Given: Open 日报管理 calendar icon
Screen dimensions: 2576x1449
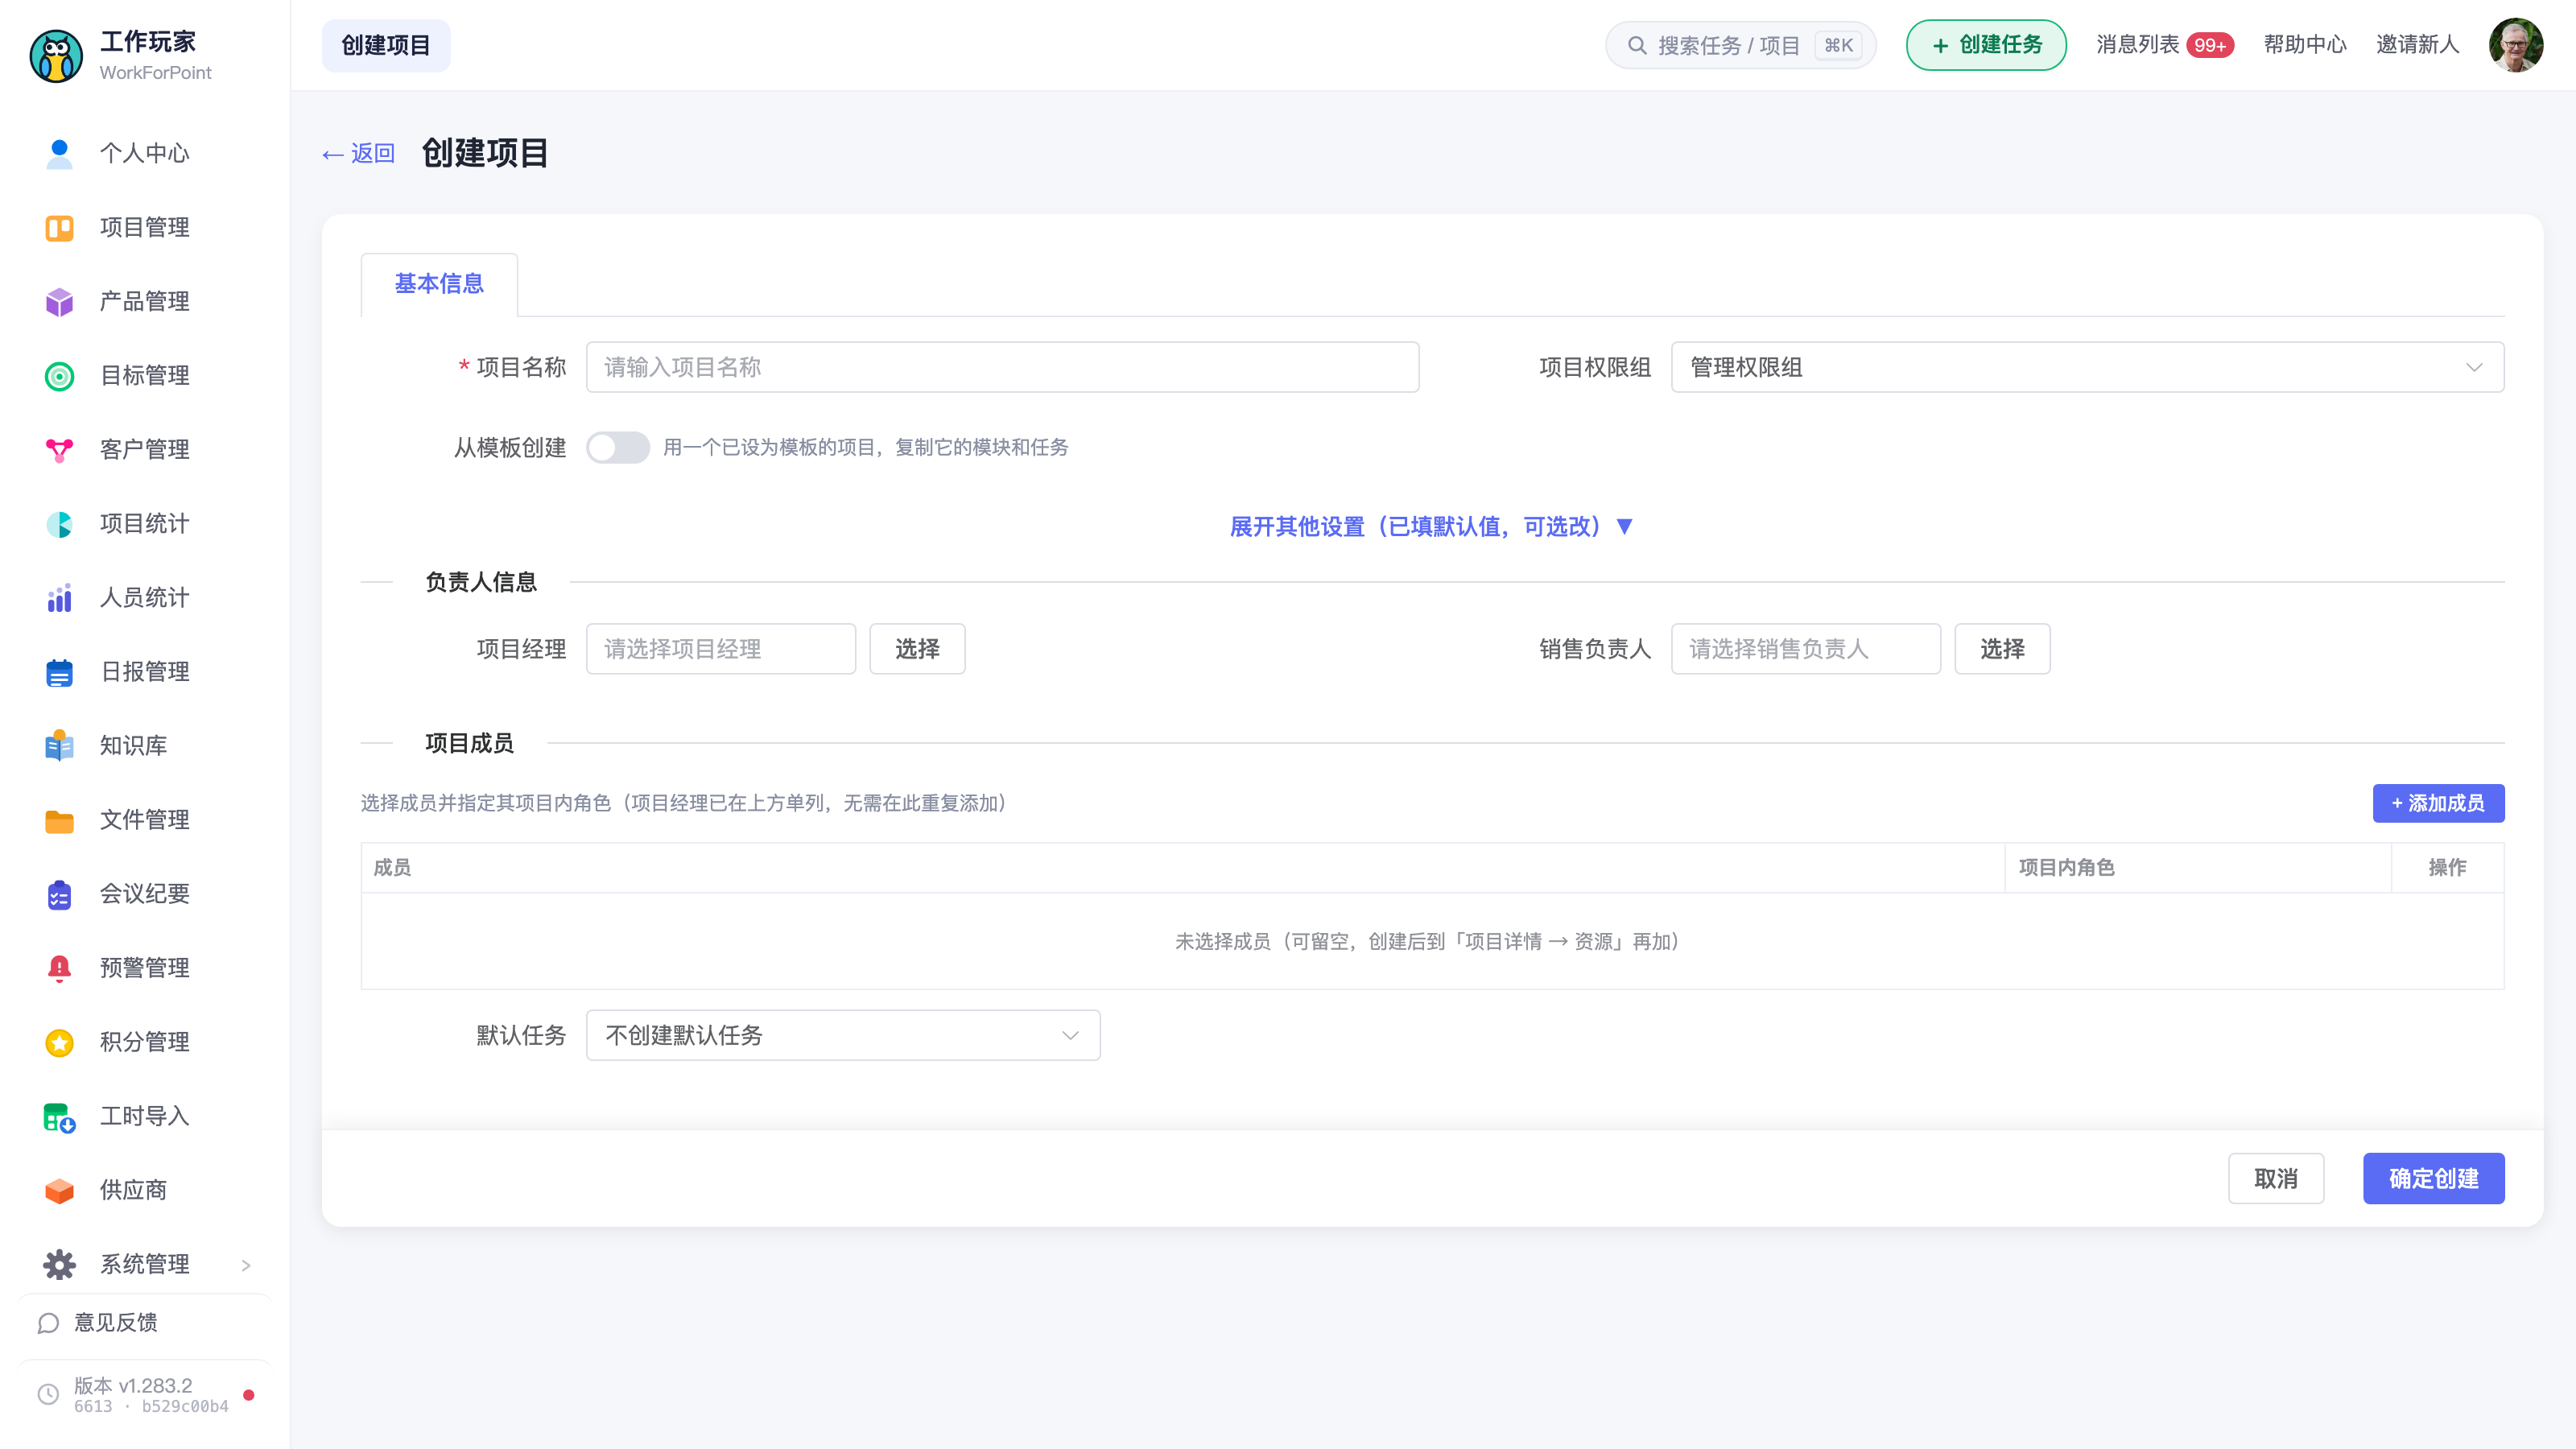Looking at the screenshot, I should pos(59,672).
